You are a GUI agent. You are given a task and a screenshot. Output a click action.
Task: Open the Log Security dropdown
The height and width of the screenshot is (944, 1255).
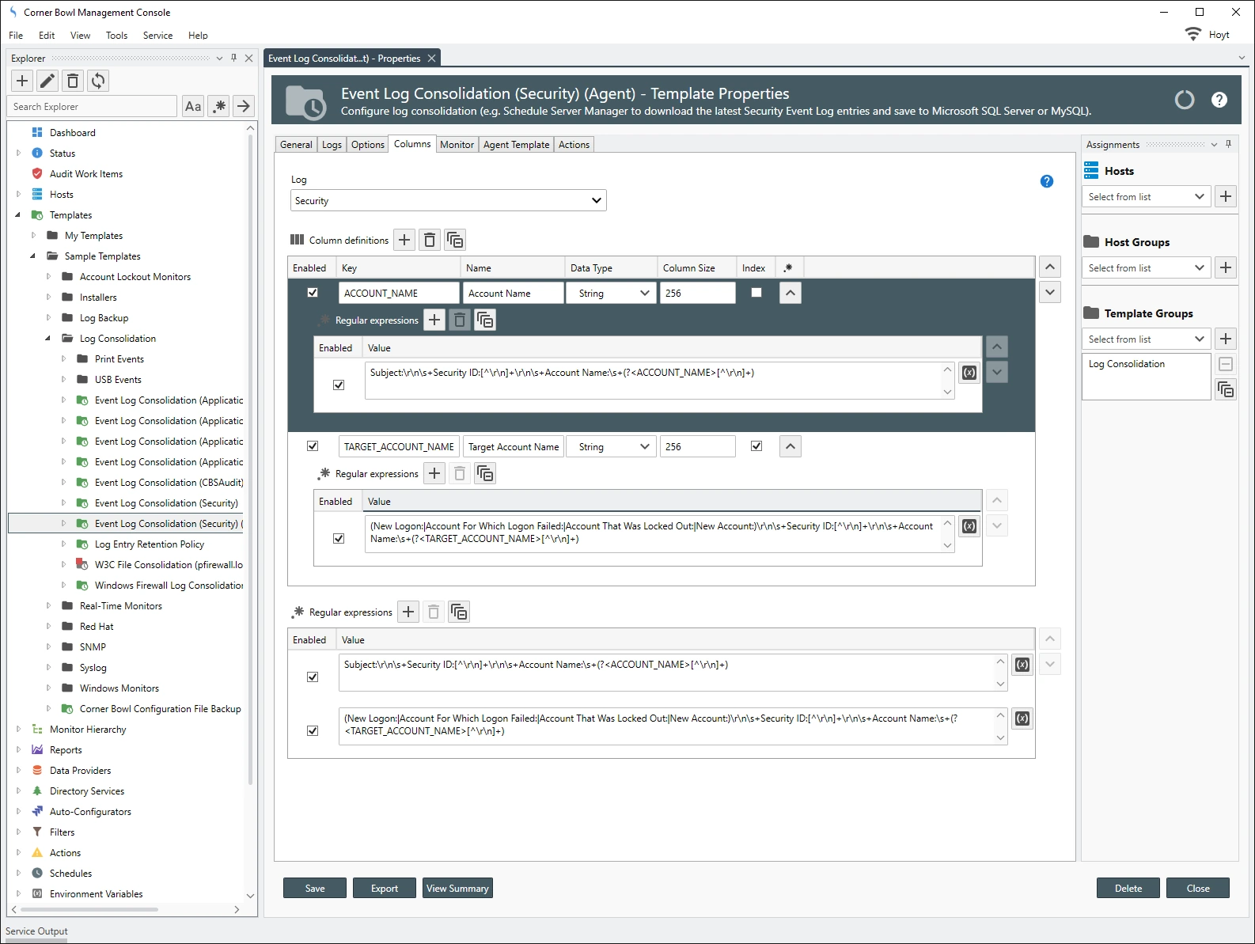click(448, 201)
